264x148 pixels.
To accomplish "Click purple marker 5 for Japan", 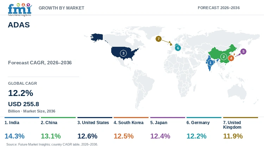I will (243, 51).
